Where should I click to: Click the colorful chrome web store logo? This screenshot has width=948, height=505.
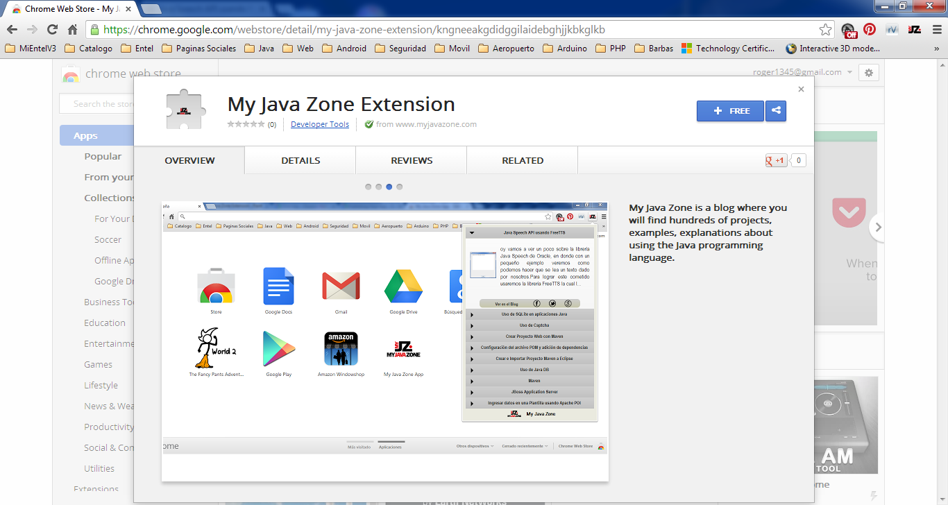71,73
